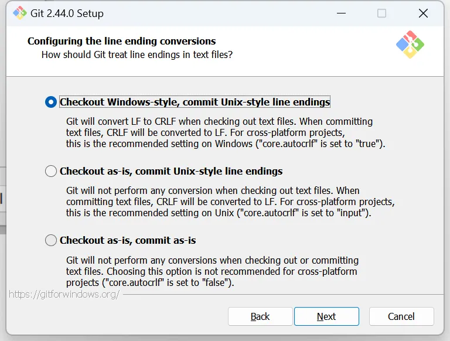Screen dimensions: 450x341
Task: Click the description mentioning core.autocrlf set to input
Action: [x=230, y=202]
